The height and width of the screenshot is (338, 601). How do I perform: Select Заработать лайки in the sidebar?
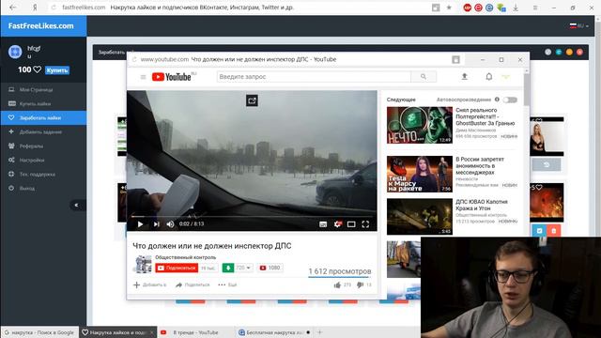coord(43,117)
